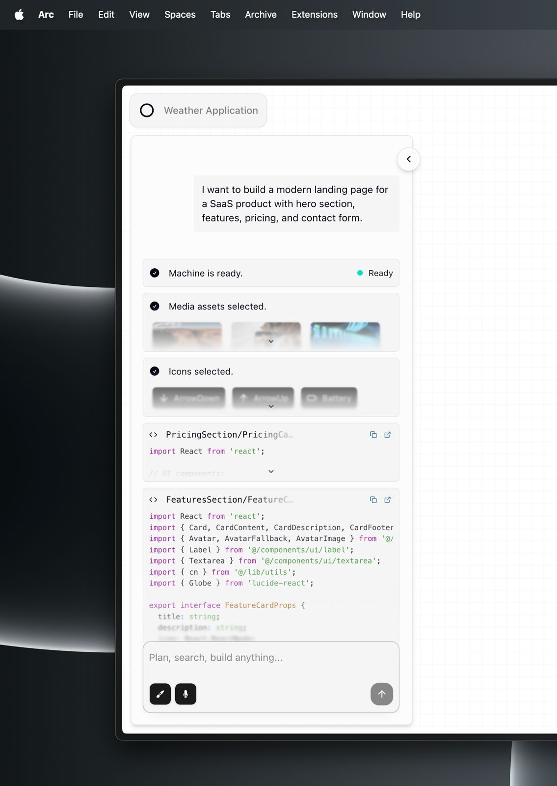This screenshot has width=557, height=786.
Task: Open the Arc application menu
Action: pyautogui.click(x=46, y=15)
